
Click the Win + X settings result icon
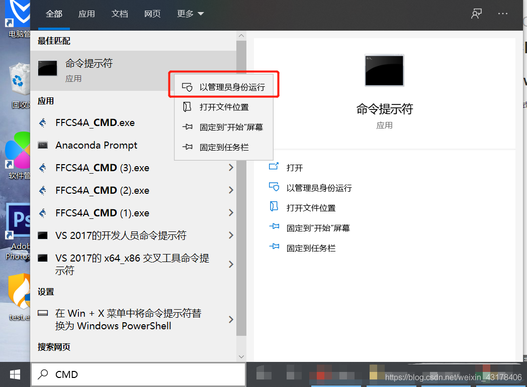coord(43,313)
